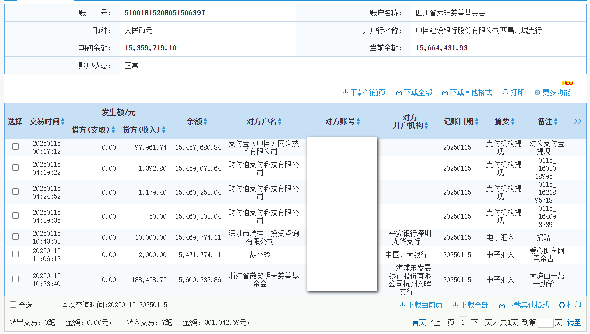Sort by 记账日期 column
The height and width of the screenshot is (334, 590).
477,121
